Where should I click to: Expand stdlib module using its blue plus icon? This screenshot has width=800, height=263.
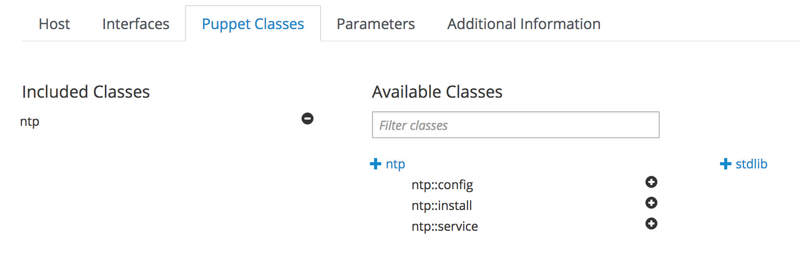click(725, 164)
